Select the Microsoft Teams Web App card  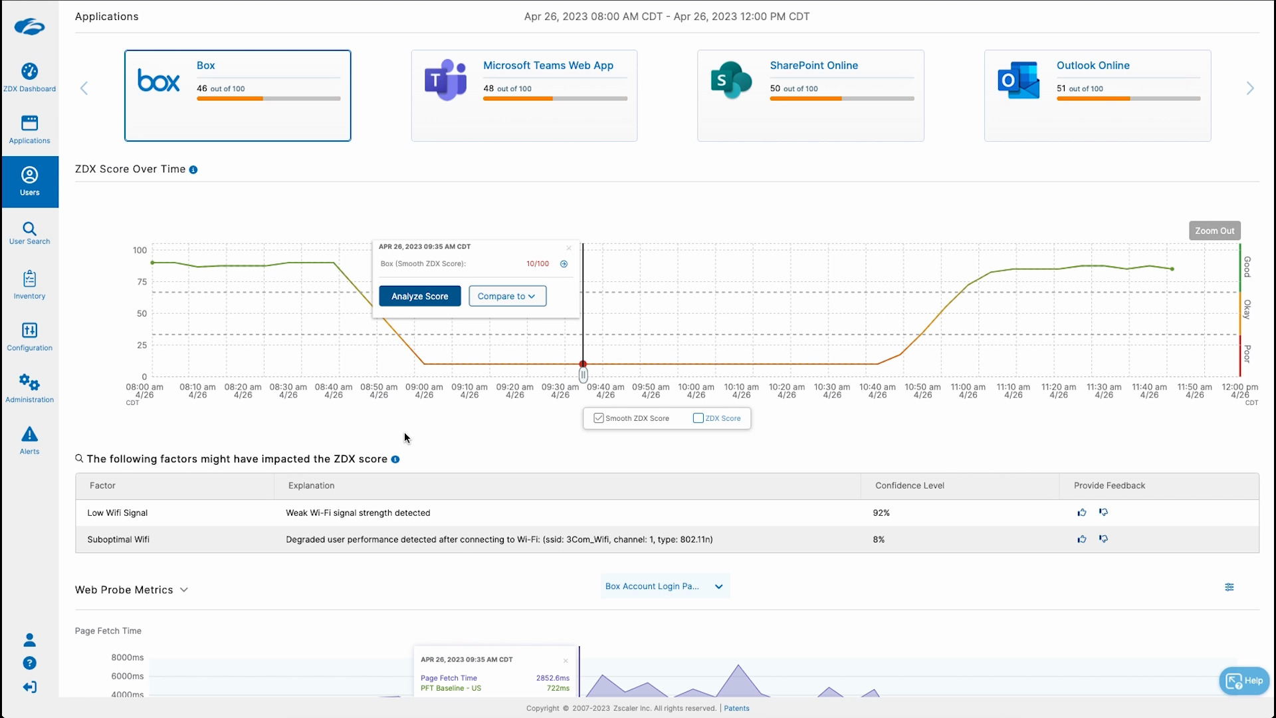[x=524, y=96]
